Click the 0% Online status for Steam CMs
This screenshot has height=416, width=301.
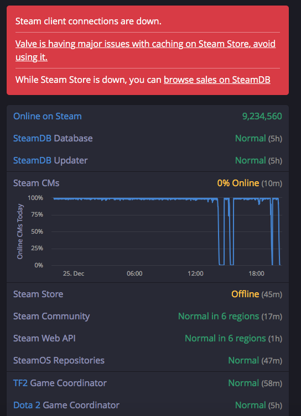click(x=238, y=183)
